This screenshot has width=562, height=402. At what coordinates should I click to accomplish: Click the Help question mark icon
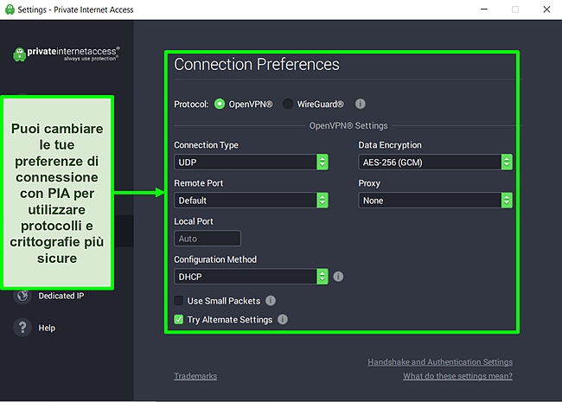22,328
